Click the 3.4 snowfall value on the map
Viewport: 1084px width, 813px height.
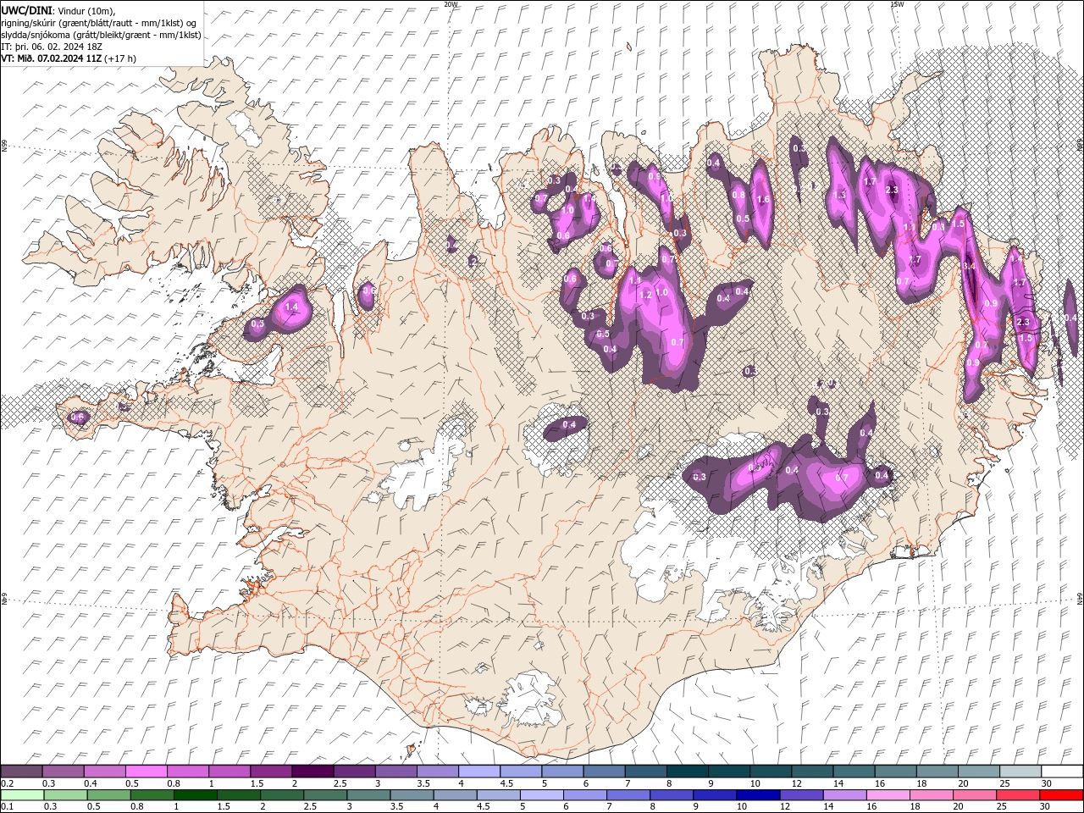(x=971, y=266)
